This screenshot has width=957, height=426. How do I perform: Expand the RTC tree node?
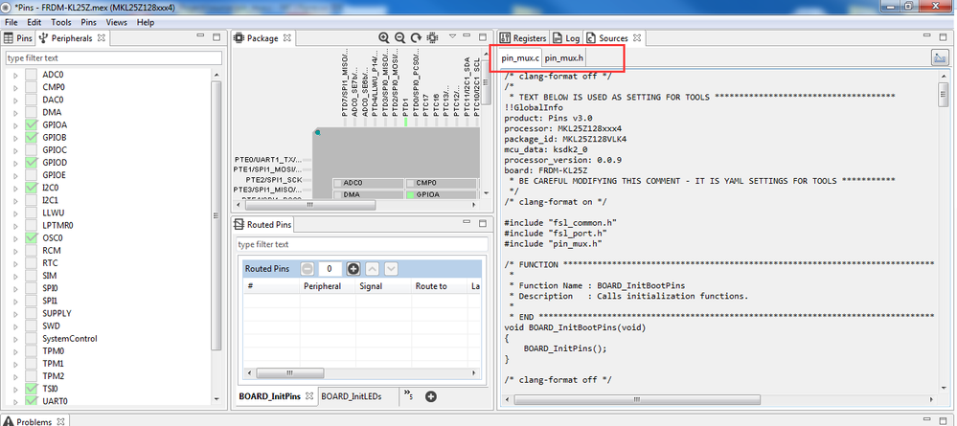tap(16, 263)
